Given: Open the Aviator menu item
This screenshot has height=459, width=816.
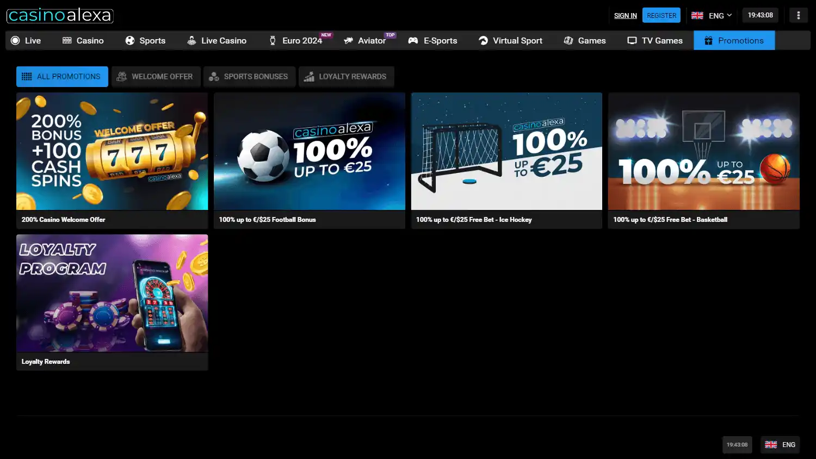Looking at the screenshot, I should coord(364,40).
